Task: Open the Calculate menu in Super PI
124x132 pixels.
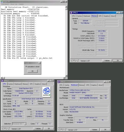Action: (x=5, y=4)
